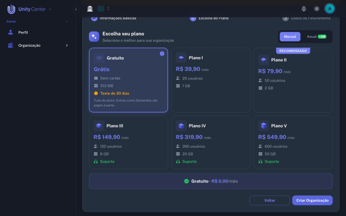Click the Voltar button
346x216 pixels.
click(269, 200)
